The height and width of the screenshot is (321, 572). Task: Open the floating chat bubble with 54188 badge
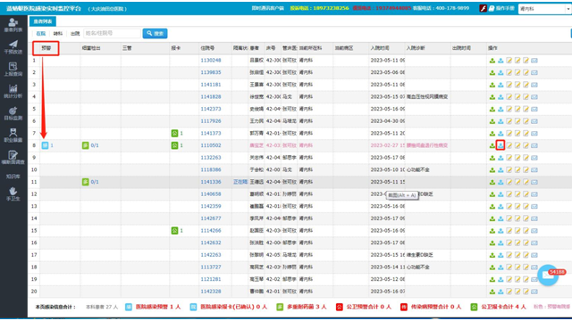pyautogui.click(x=548, y=276)
